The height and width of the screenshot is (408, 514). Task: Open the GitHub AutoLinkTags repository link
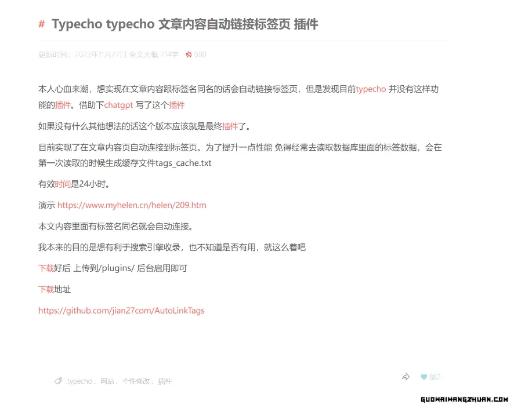121,311
